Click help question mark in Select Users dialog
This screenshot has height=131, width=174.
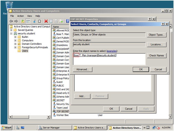tap(163, 24)
